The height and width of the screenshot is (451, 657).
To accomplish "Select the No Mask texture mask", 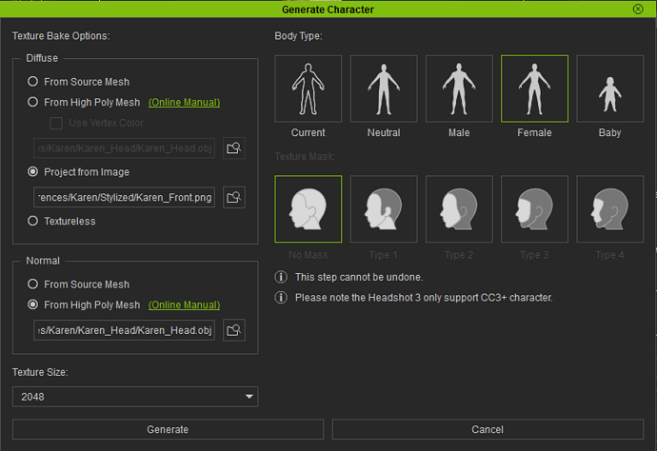I will click(x=309, y=209).
